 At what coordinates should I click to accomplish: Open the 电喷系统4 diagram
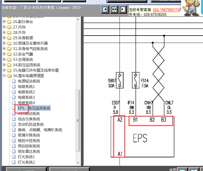point(26,103)
